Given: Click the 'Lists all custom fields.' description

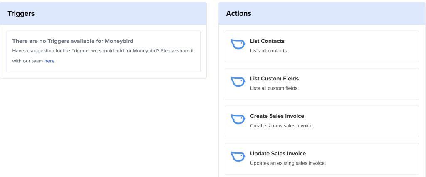Looking at the screenshot, I should [274, 88].
